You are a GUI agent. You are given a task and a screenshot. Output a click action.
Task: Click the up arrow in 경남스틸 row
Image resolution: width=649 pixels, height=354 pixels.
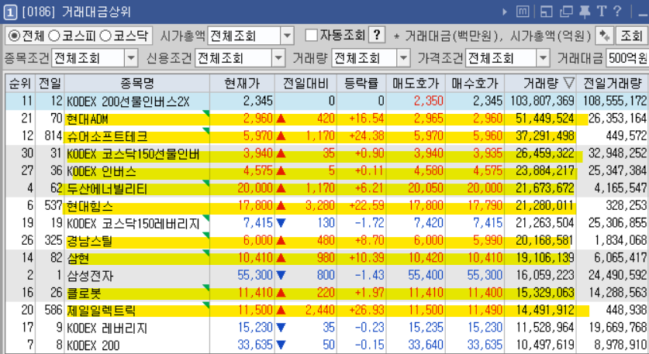[x=281, y=240]
